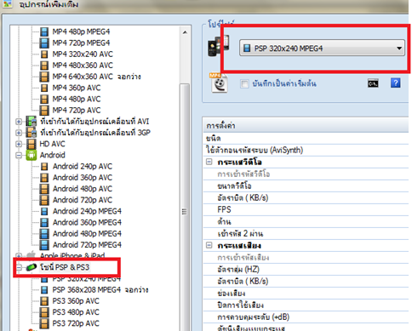Click the Android 720p AVC icon

[44, 200]
